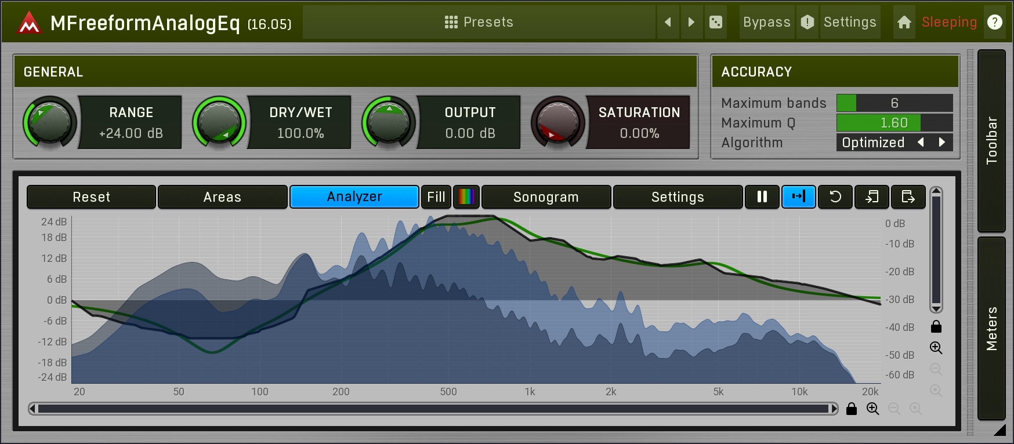
Task: Open help with the question mark icon
Action: click(995, 22)
